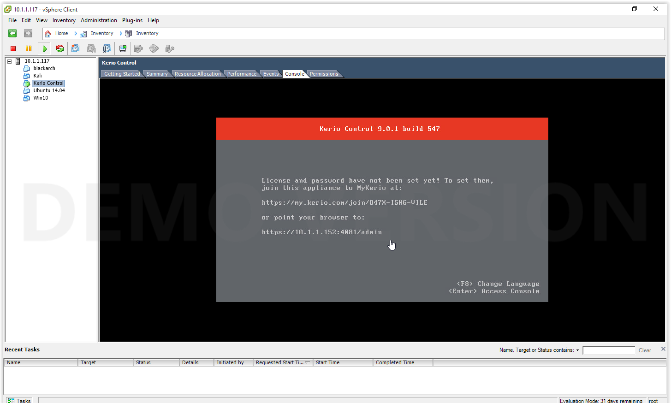Launch the virtual machine console window icon
Viewport: 671px width, 403px height.
tap(123, 48)
